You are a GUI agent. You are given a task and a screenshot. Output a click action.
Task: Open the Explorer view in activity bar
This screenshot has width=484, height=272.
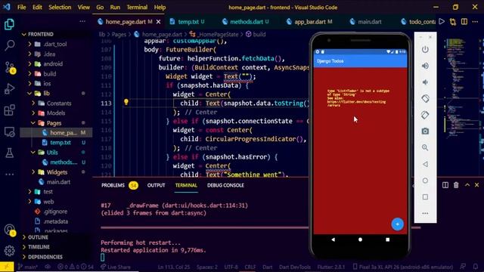(x=9, y=24)
